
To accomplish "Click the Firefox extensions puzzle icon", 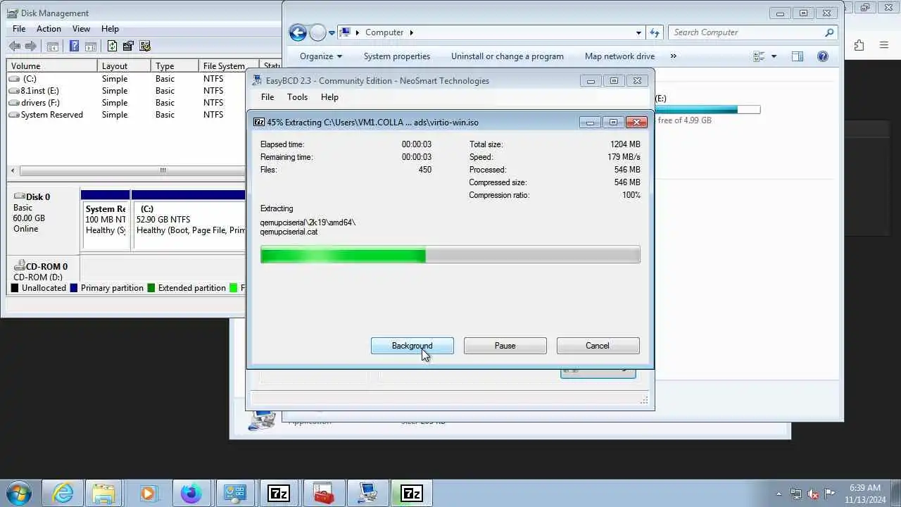I will pos(859,45).
